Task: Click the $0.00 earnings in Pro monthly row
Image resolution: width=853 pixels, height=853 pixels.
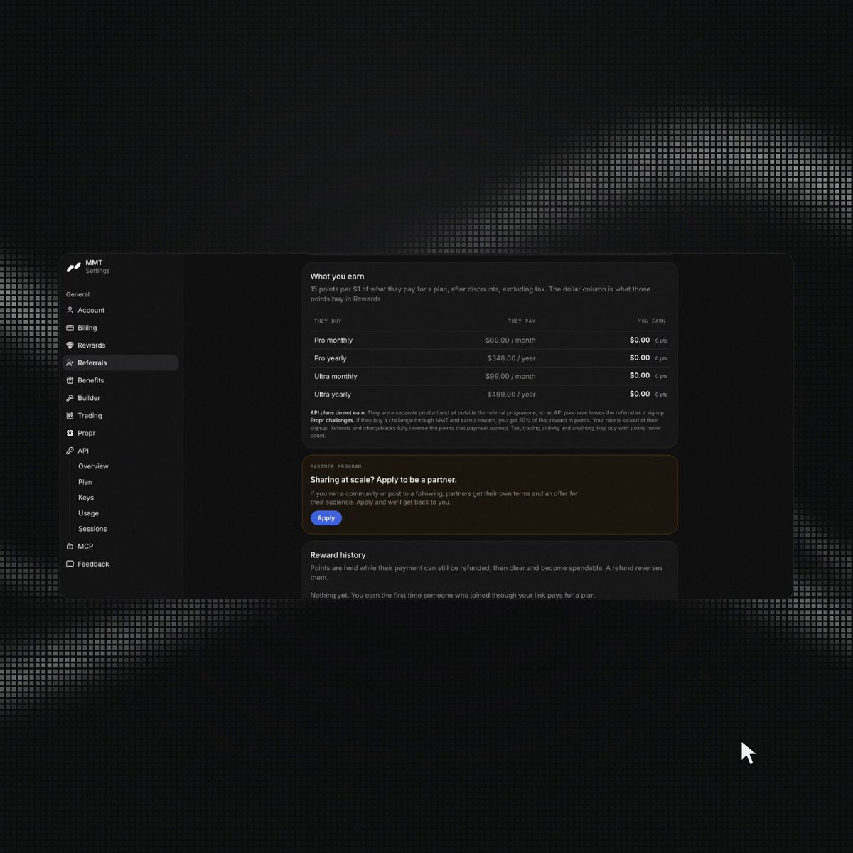Action: (x=640, y=340)
